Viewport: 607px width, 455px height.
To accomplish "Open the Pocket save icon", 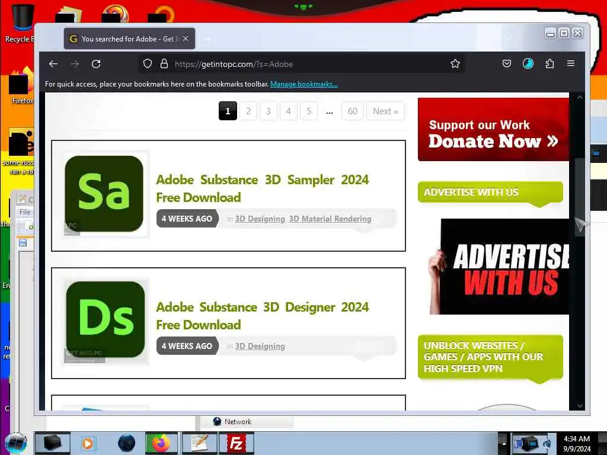I will (507, 63).
